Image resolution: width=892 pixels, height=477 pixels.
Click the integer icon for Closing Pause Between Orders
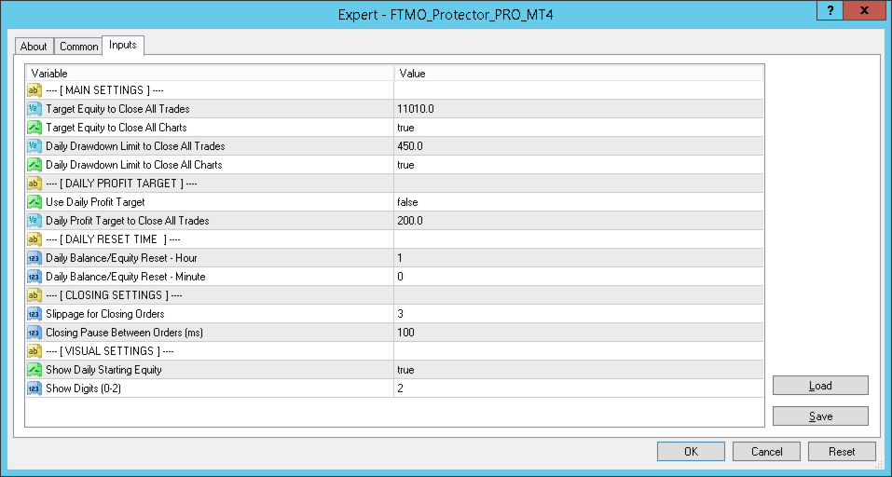tap(34, 333)
